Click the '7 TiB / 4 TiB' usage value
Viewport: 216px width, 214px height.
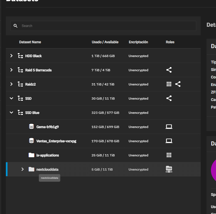pos(101,70)
